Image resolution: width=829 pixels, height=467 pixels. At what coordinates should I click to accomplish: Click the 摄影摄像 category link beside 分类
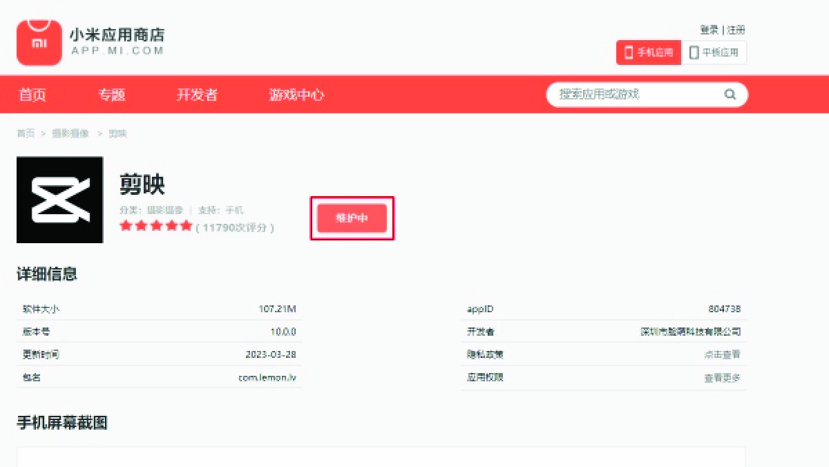pyautogui.click(x=165, y=210)
